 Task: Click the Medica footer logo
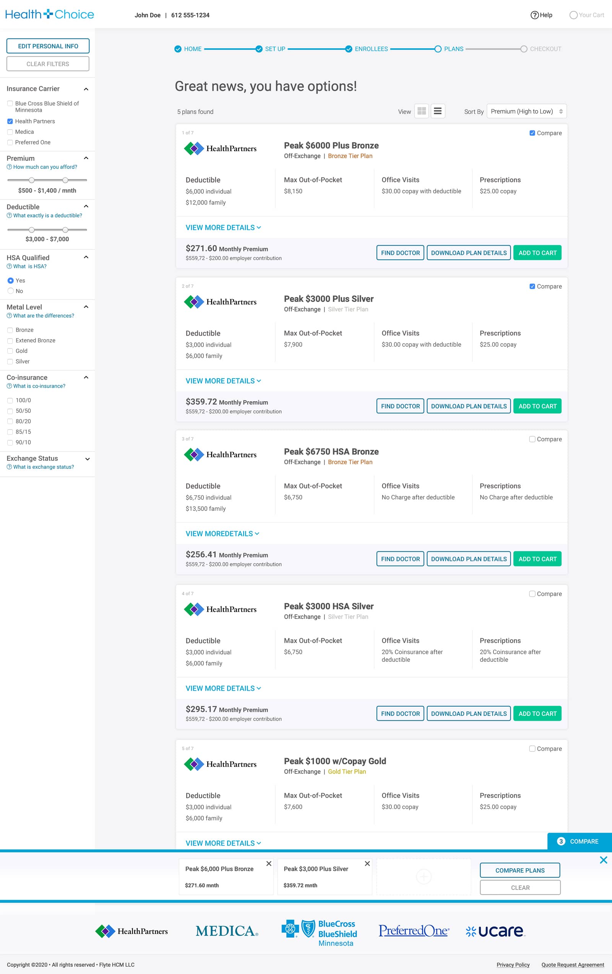226,931
